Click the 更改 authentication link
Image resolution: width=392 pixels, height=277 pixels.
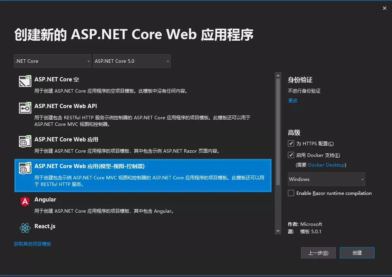293,100
